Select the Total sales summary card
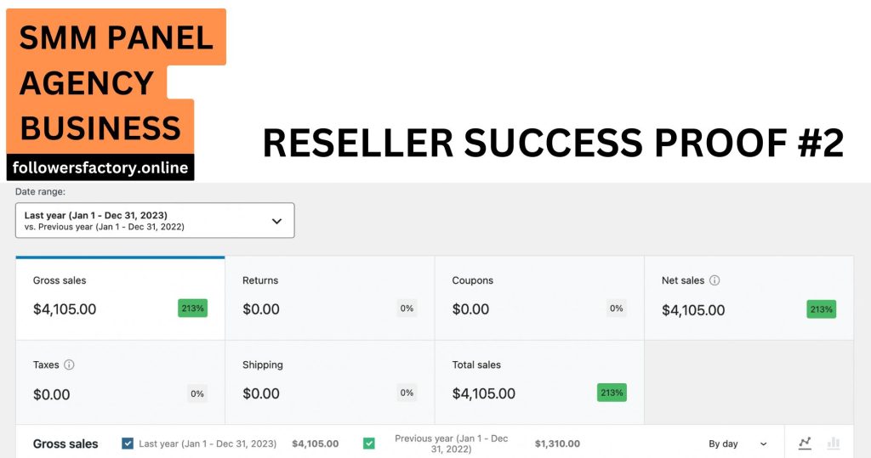 tap(539, 382)
